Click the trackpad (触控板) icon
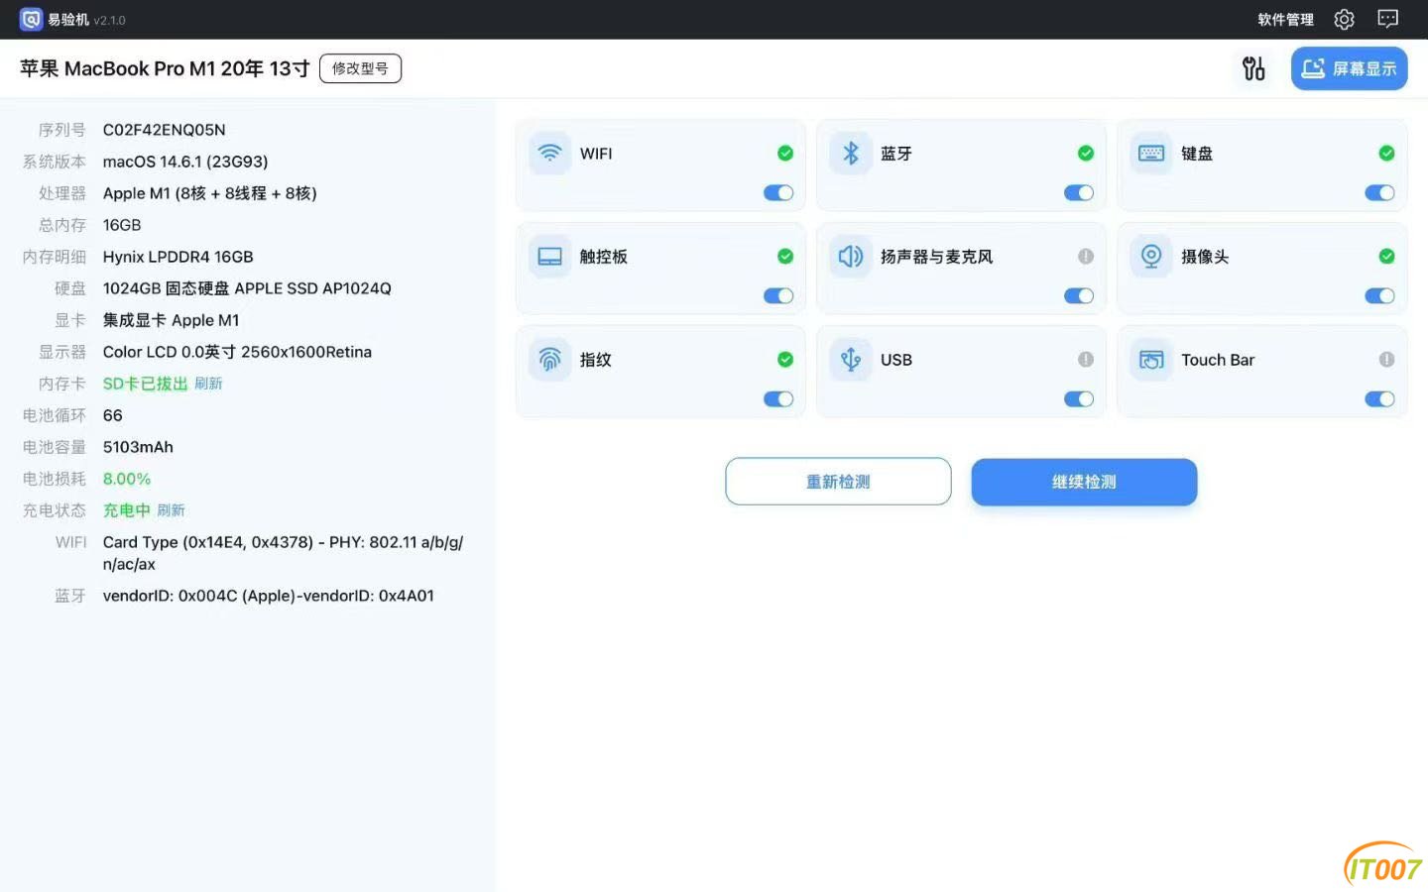This screenshot has height=892, width=1428. [x=549, y=257]
